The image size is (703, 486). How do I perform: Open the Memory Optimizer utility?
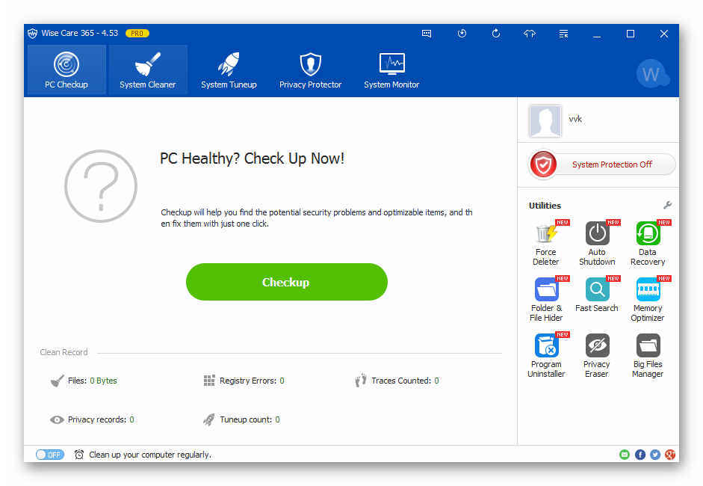click(x=648, y=299)
